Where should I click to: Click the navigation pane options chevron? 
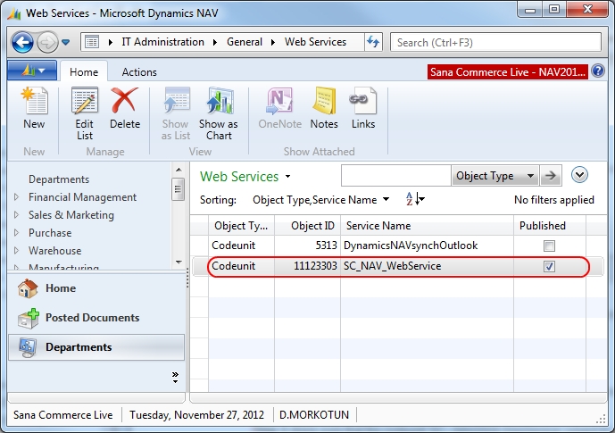coord(175,378)
